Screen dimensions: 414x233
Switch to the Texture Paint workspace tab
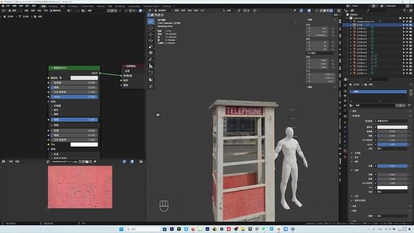(87, 6)
